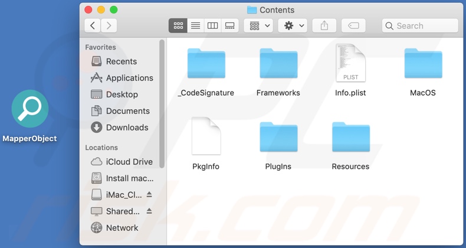Image resolution: width=466 pixels, height=248 pixels.
Task: Select the iMac_Cl... drive in sidebar
Action: click(116, 195)
